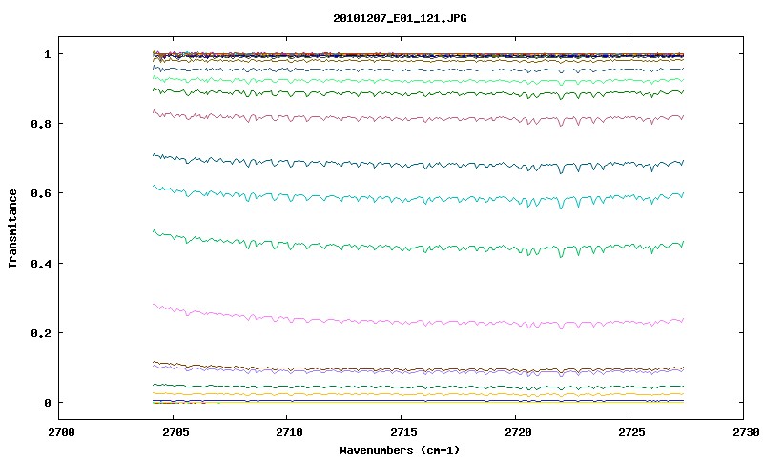Click the x-axis tick label 2715

403,432
